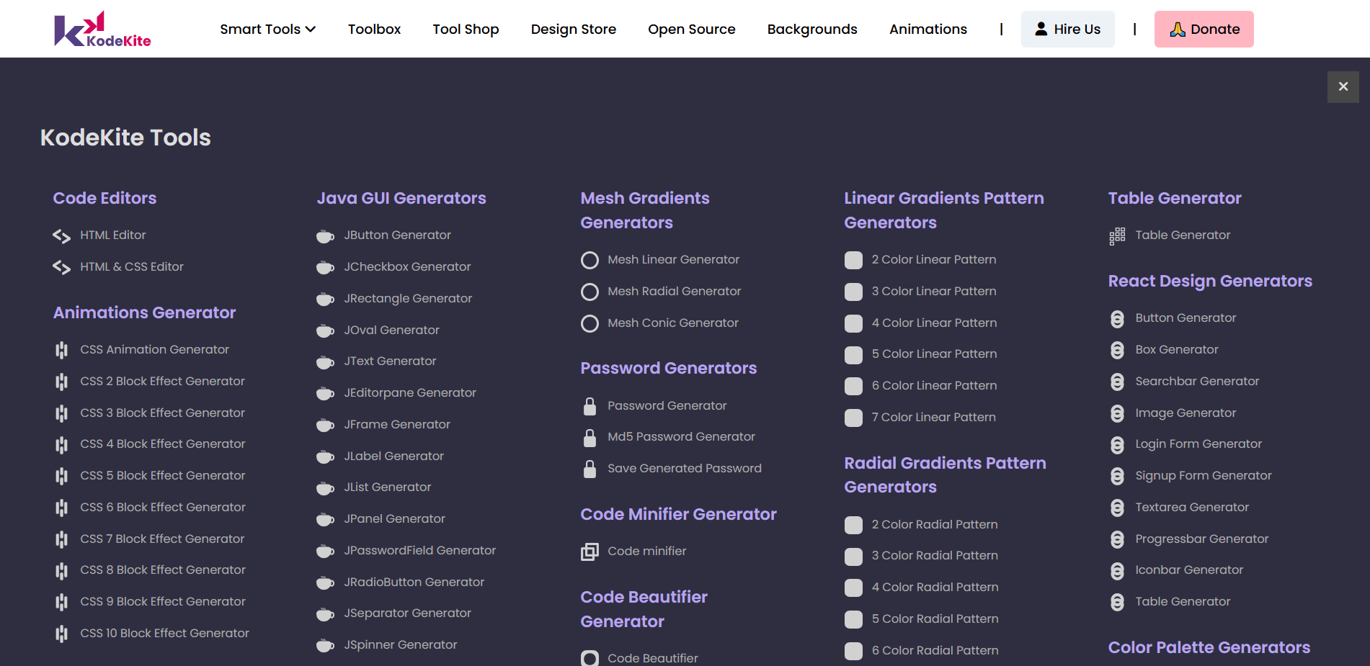Open the Toolbox menu item

tap(374, 29)
